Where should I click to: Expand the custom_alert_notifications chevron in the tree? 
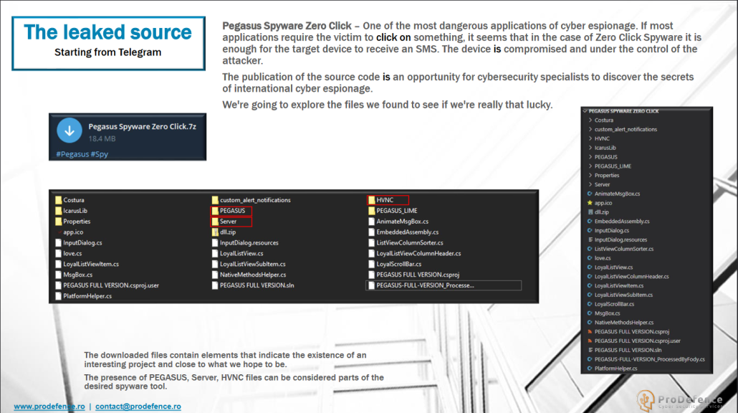click(590, 130)
